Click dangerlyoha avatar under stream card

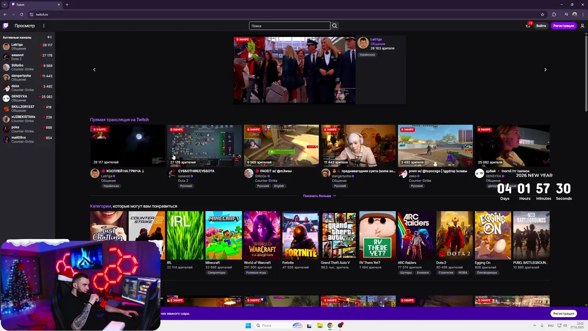326,173
